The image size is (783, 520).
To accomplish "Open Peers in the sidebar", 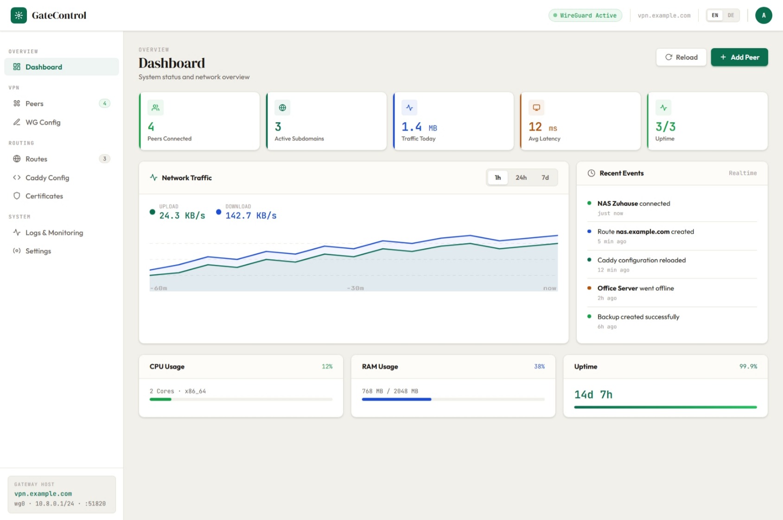I will click(34, 104).
